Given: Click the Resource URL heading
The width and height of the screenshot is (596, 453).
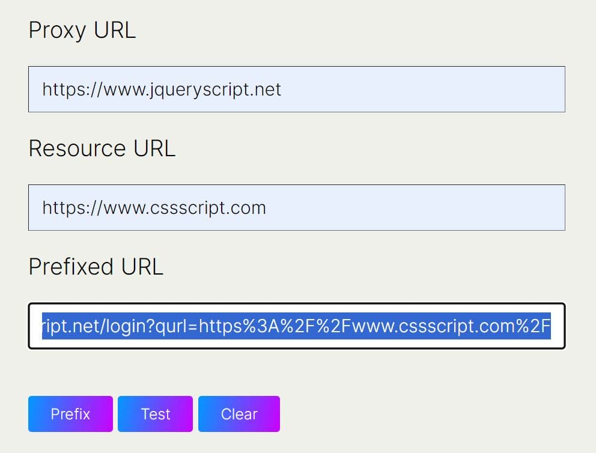Looking at the screenshot, I should 102,148.
